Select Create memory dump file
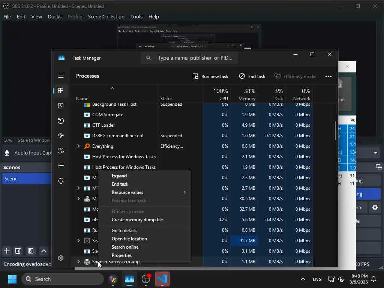 click(144, 220)
